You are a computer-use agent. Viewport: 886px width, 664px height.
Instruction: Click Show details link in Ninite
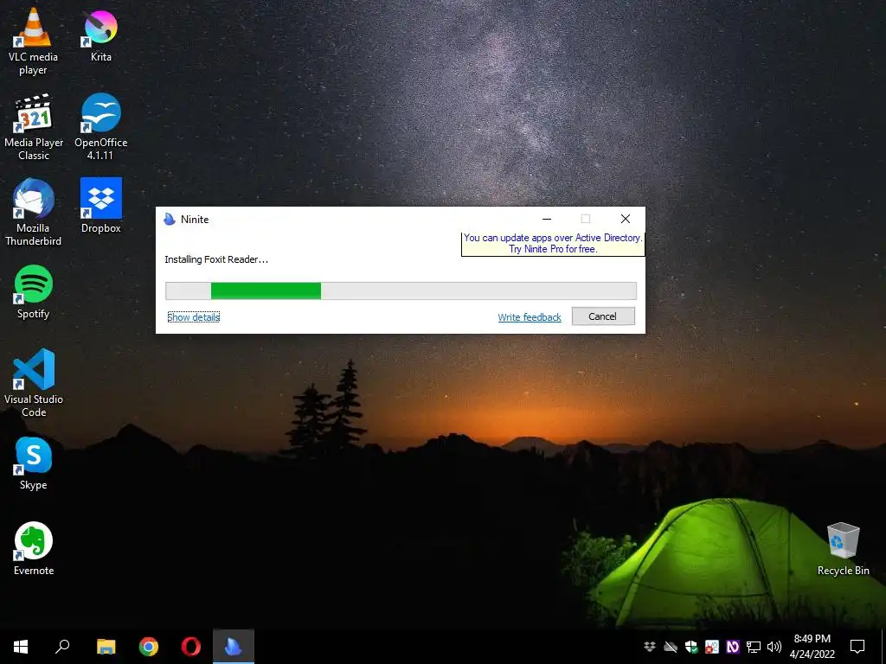[193, 317]
